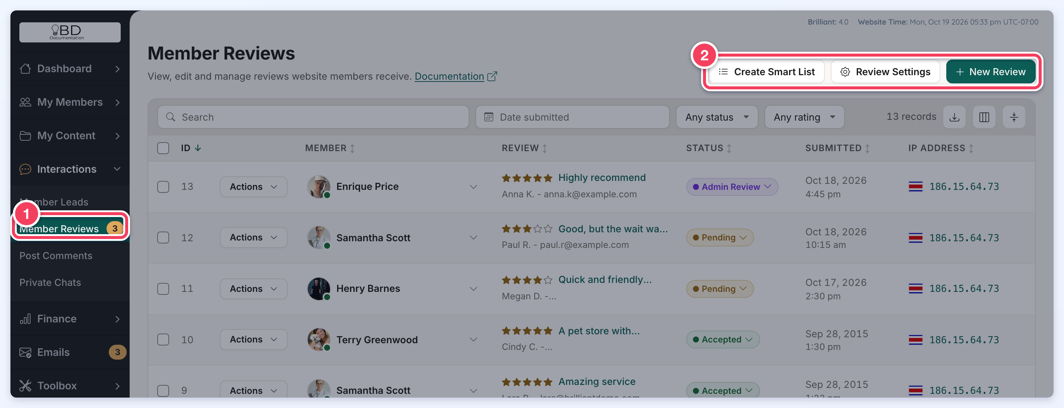Open the column visibility icon
Image resolution: width=1064 pixels, height=408 pixels.
pos(984,117)
